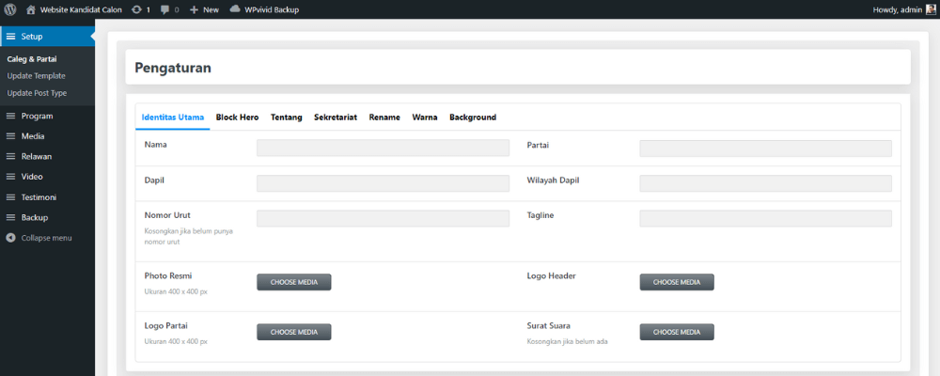Open the comments bubble icon
This screenshot has height=376, width=940.
tap(165, 9)
